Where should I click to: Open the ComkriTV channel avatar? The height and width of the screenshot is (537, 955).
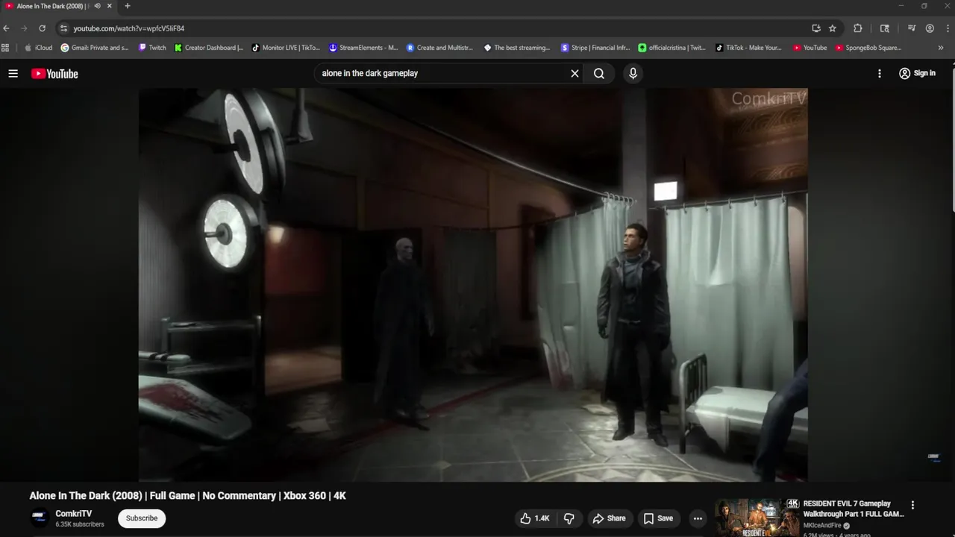(40, 518)
